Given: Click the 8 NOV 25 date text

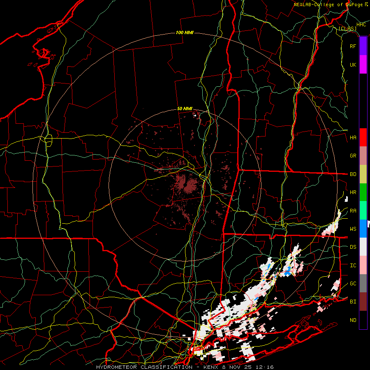Looking at the screenshot, I should [237, 367].
